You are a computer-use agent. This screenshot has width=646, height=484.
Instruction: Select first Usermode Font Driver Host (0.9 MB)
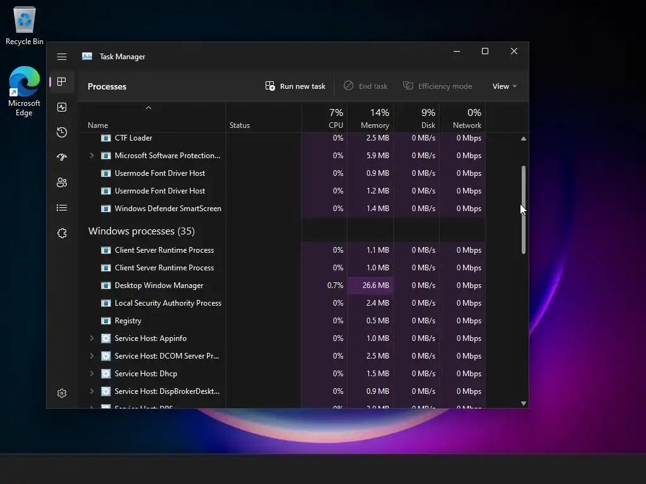(282, 173)
